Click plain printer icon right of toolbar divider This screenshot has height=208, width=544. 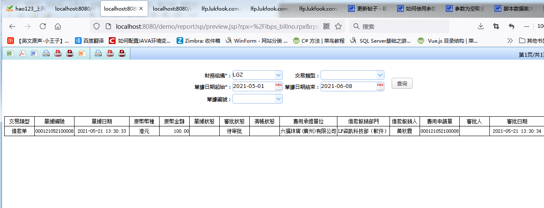98,54
